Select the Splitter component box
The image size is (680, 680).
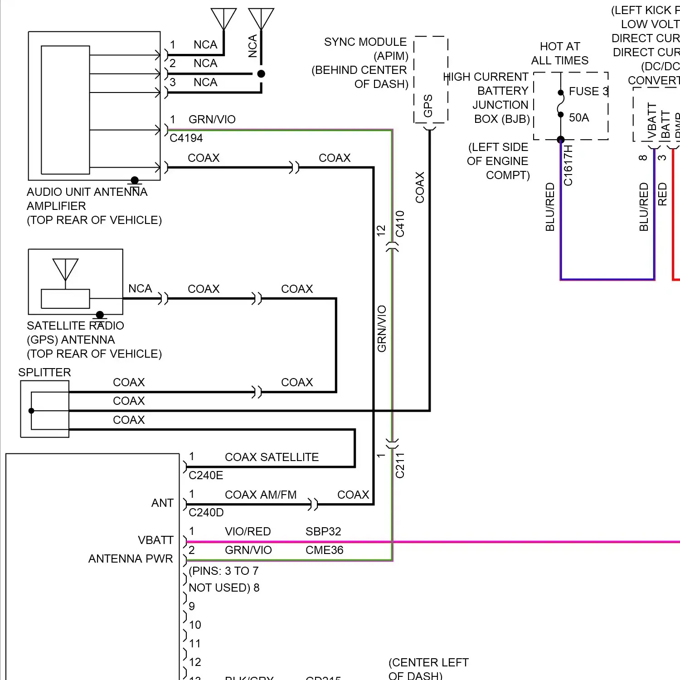(44, 409)
